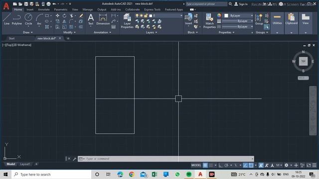Select the Circle tool
The height and width of the screenshot is (179, 319).
click(x=28, y=19)
